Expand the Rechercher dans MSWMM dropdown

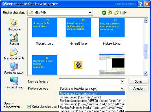[x=90, y=13]
